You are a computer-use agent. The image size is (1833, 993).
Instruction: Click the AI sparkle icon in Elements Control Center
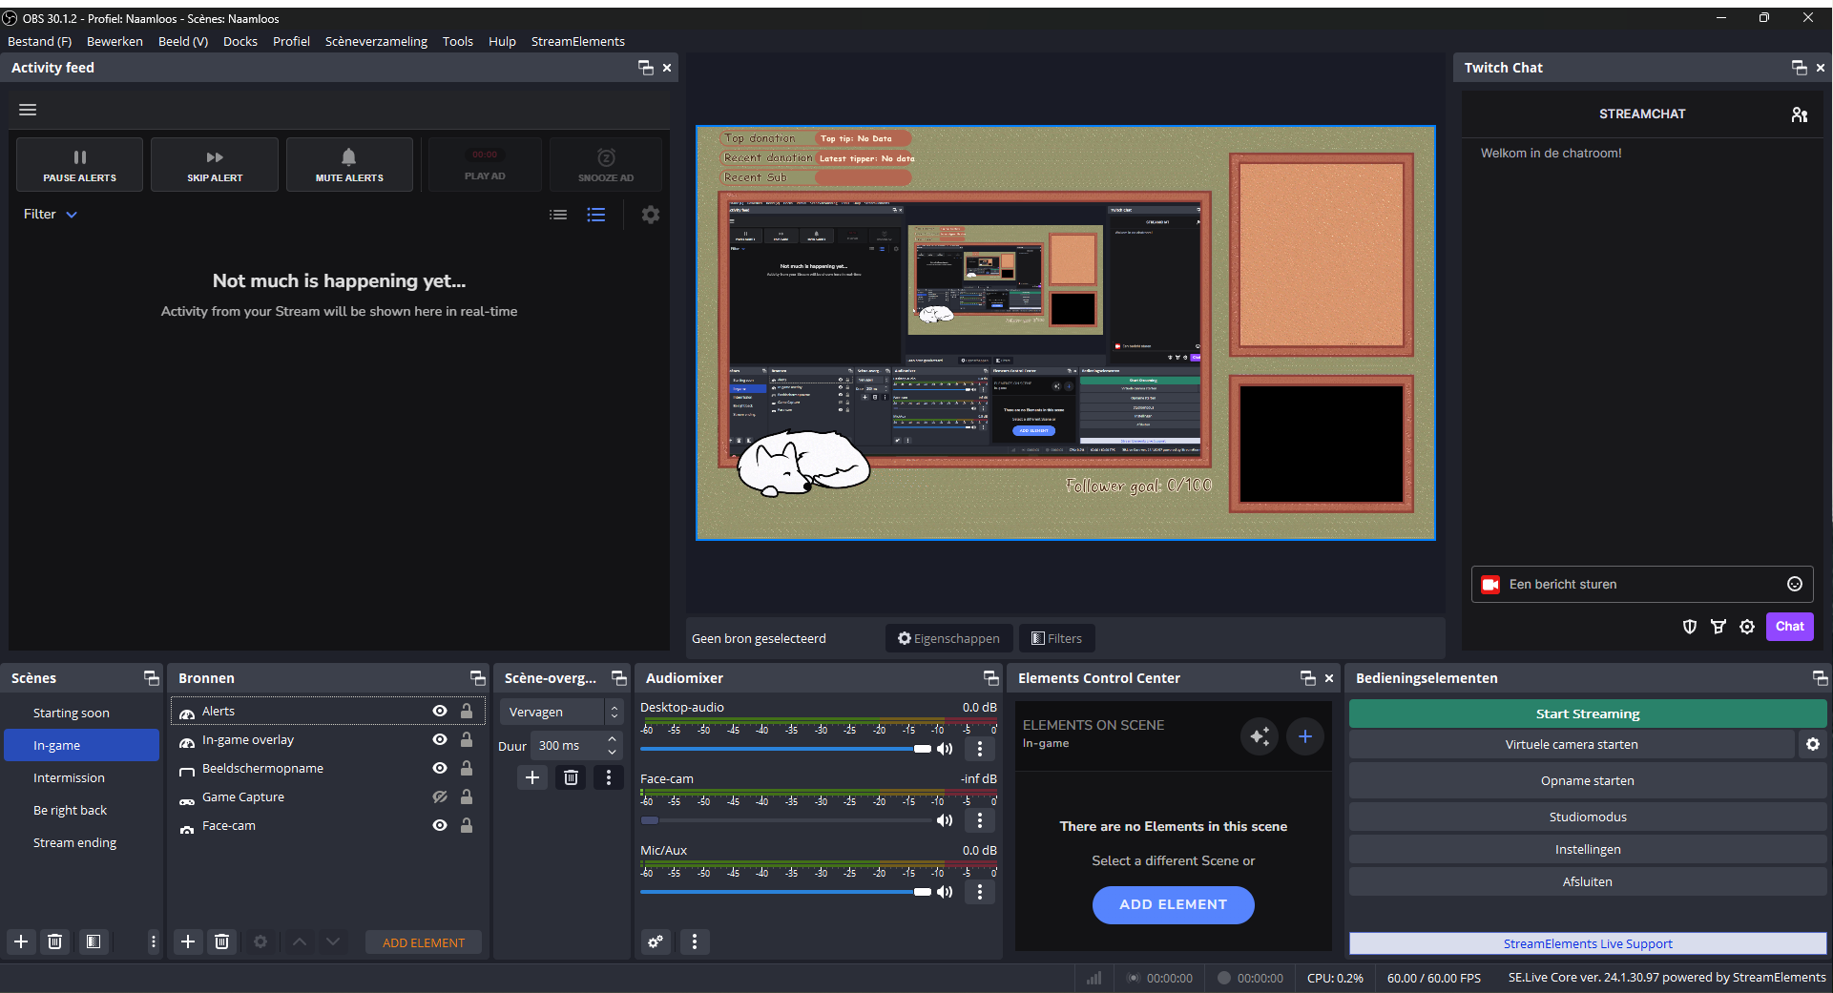coord(1260,736)
